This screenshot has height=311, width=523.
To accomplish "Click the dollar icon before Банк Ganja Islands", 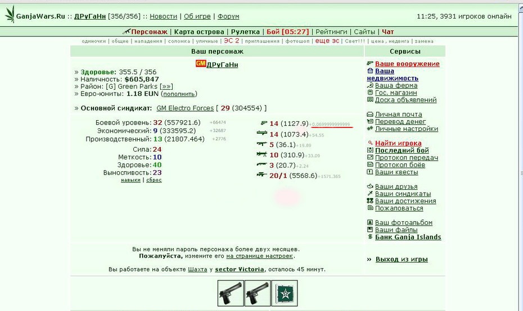I will [370, 237].
